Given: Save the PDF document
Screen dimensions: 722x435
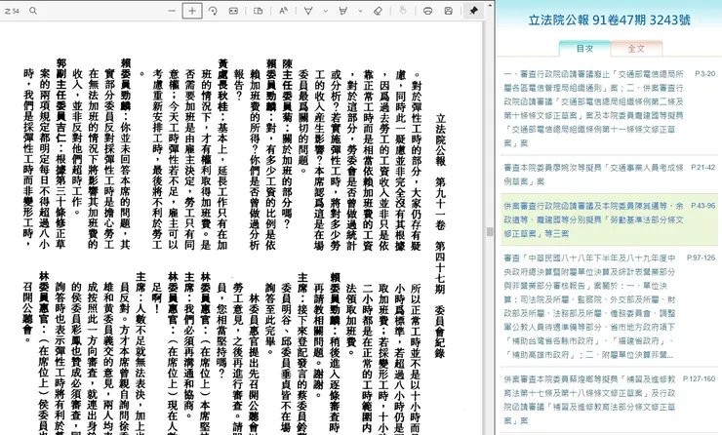Looking at the screenshot, I should [449, 11].
